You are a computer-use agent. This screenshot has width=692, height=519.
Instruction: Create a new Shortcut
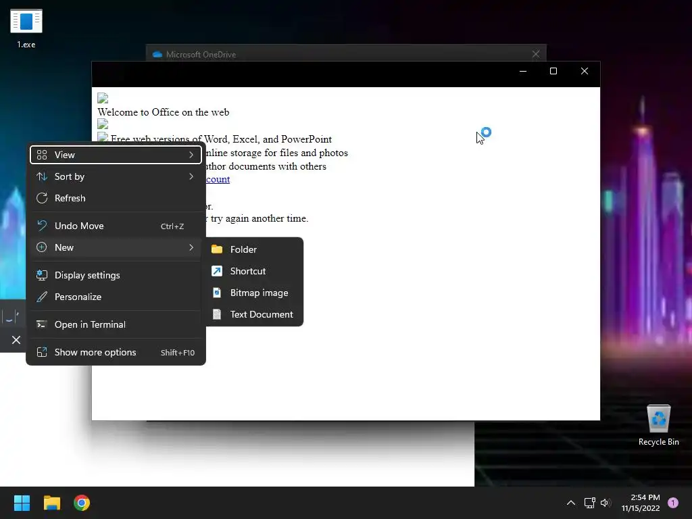[253, 271]
